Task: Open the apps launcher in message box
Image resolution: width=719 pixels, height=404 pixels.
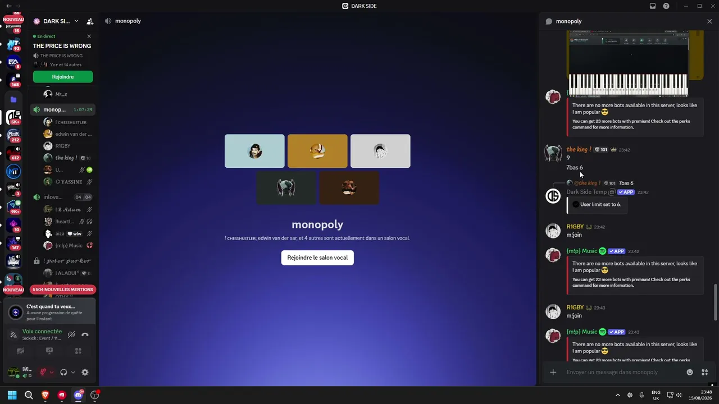Action: pyautogui.click(x=704, y=372)
